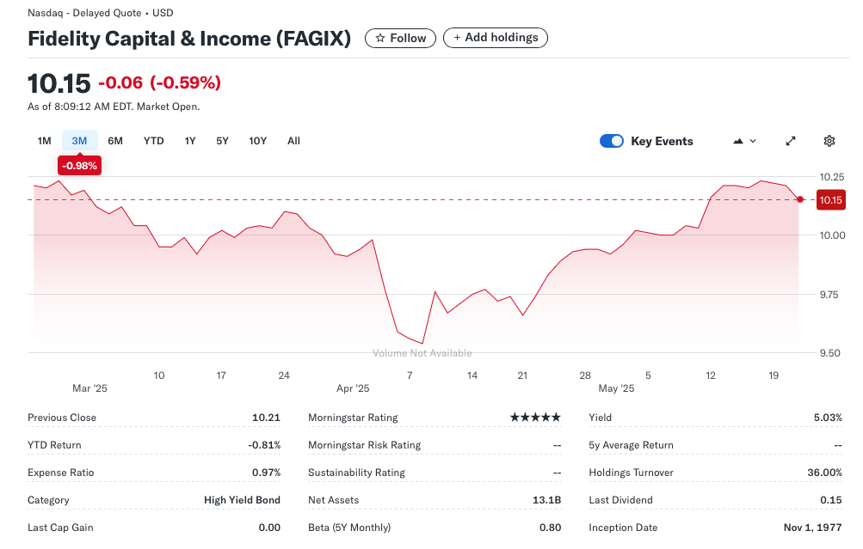
Task: Click the red 10.15 price marker label
Action: pyautogui.click(x=830, y=200)
